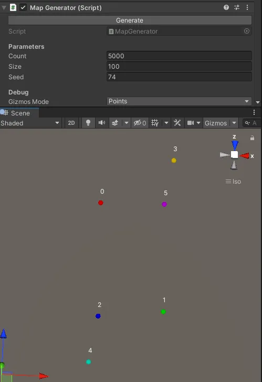Click the orientation gizmo lock icon
This screenshot has width=262, height=382.
[x=252, y=138]
